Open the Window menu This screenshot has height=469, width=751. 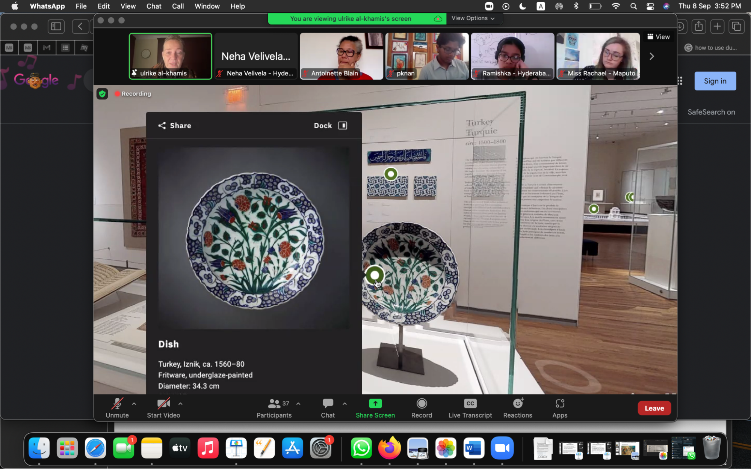(207, 6)
